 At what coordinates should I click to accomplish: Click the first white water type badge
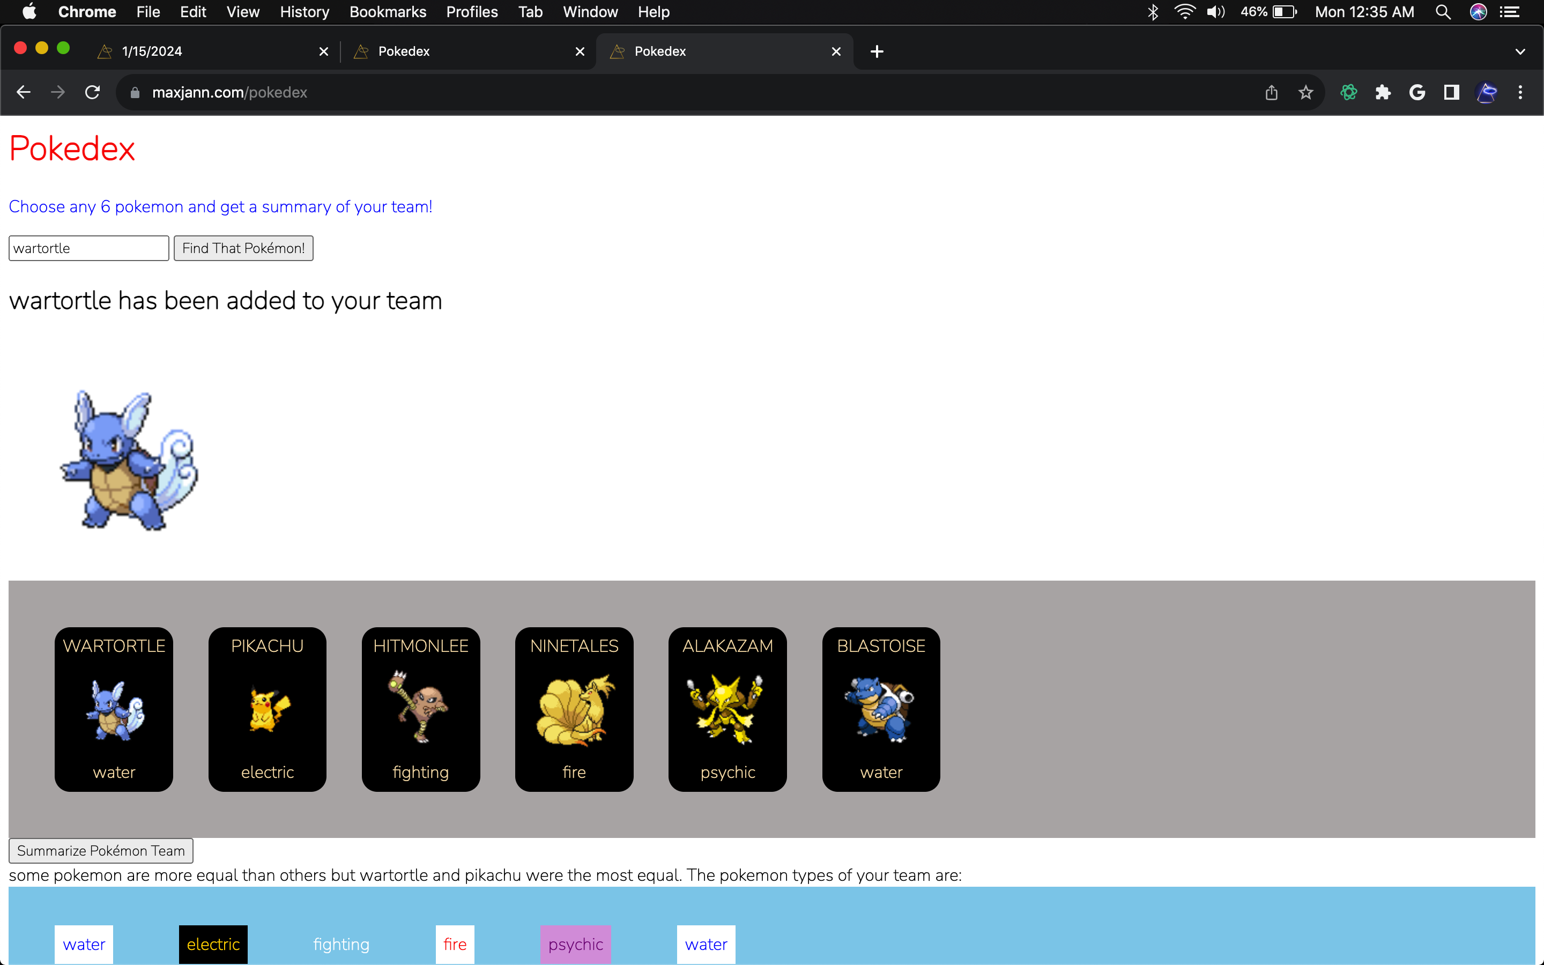[x=84, y=945]
